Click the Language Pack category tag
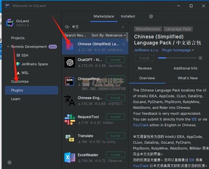Viewport: 209px width, 169px height. click(178, 29)
